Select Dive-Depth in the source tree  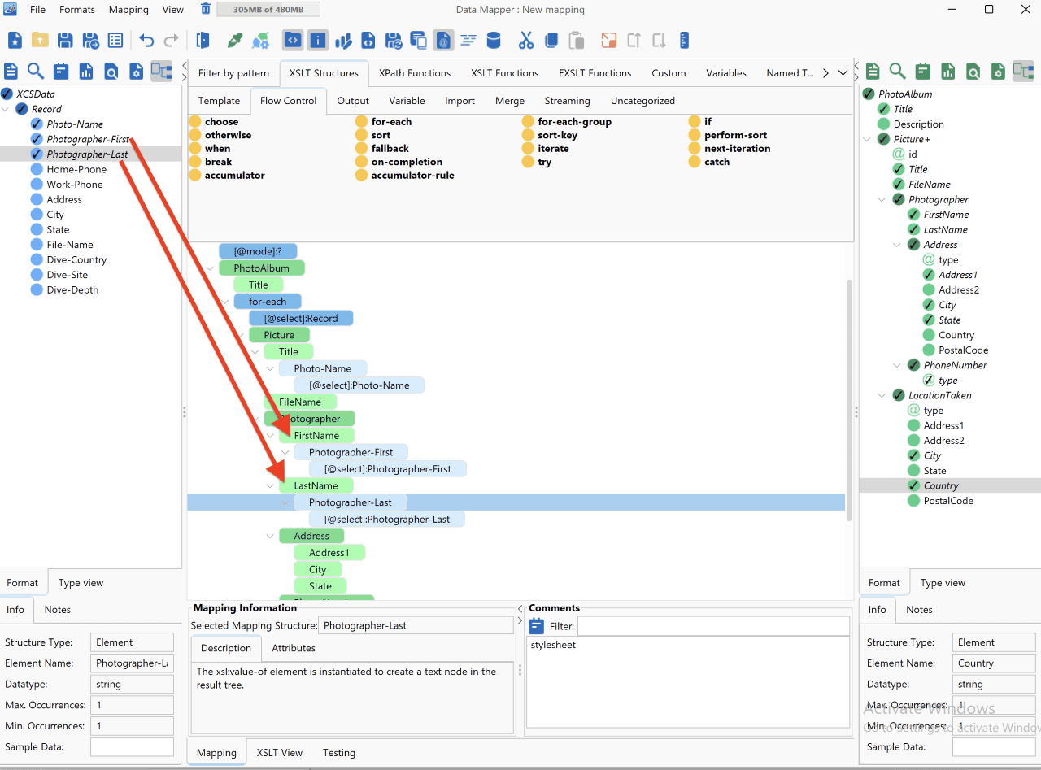[72, 289]
